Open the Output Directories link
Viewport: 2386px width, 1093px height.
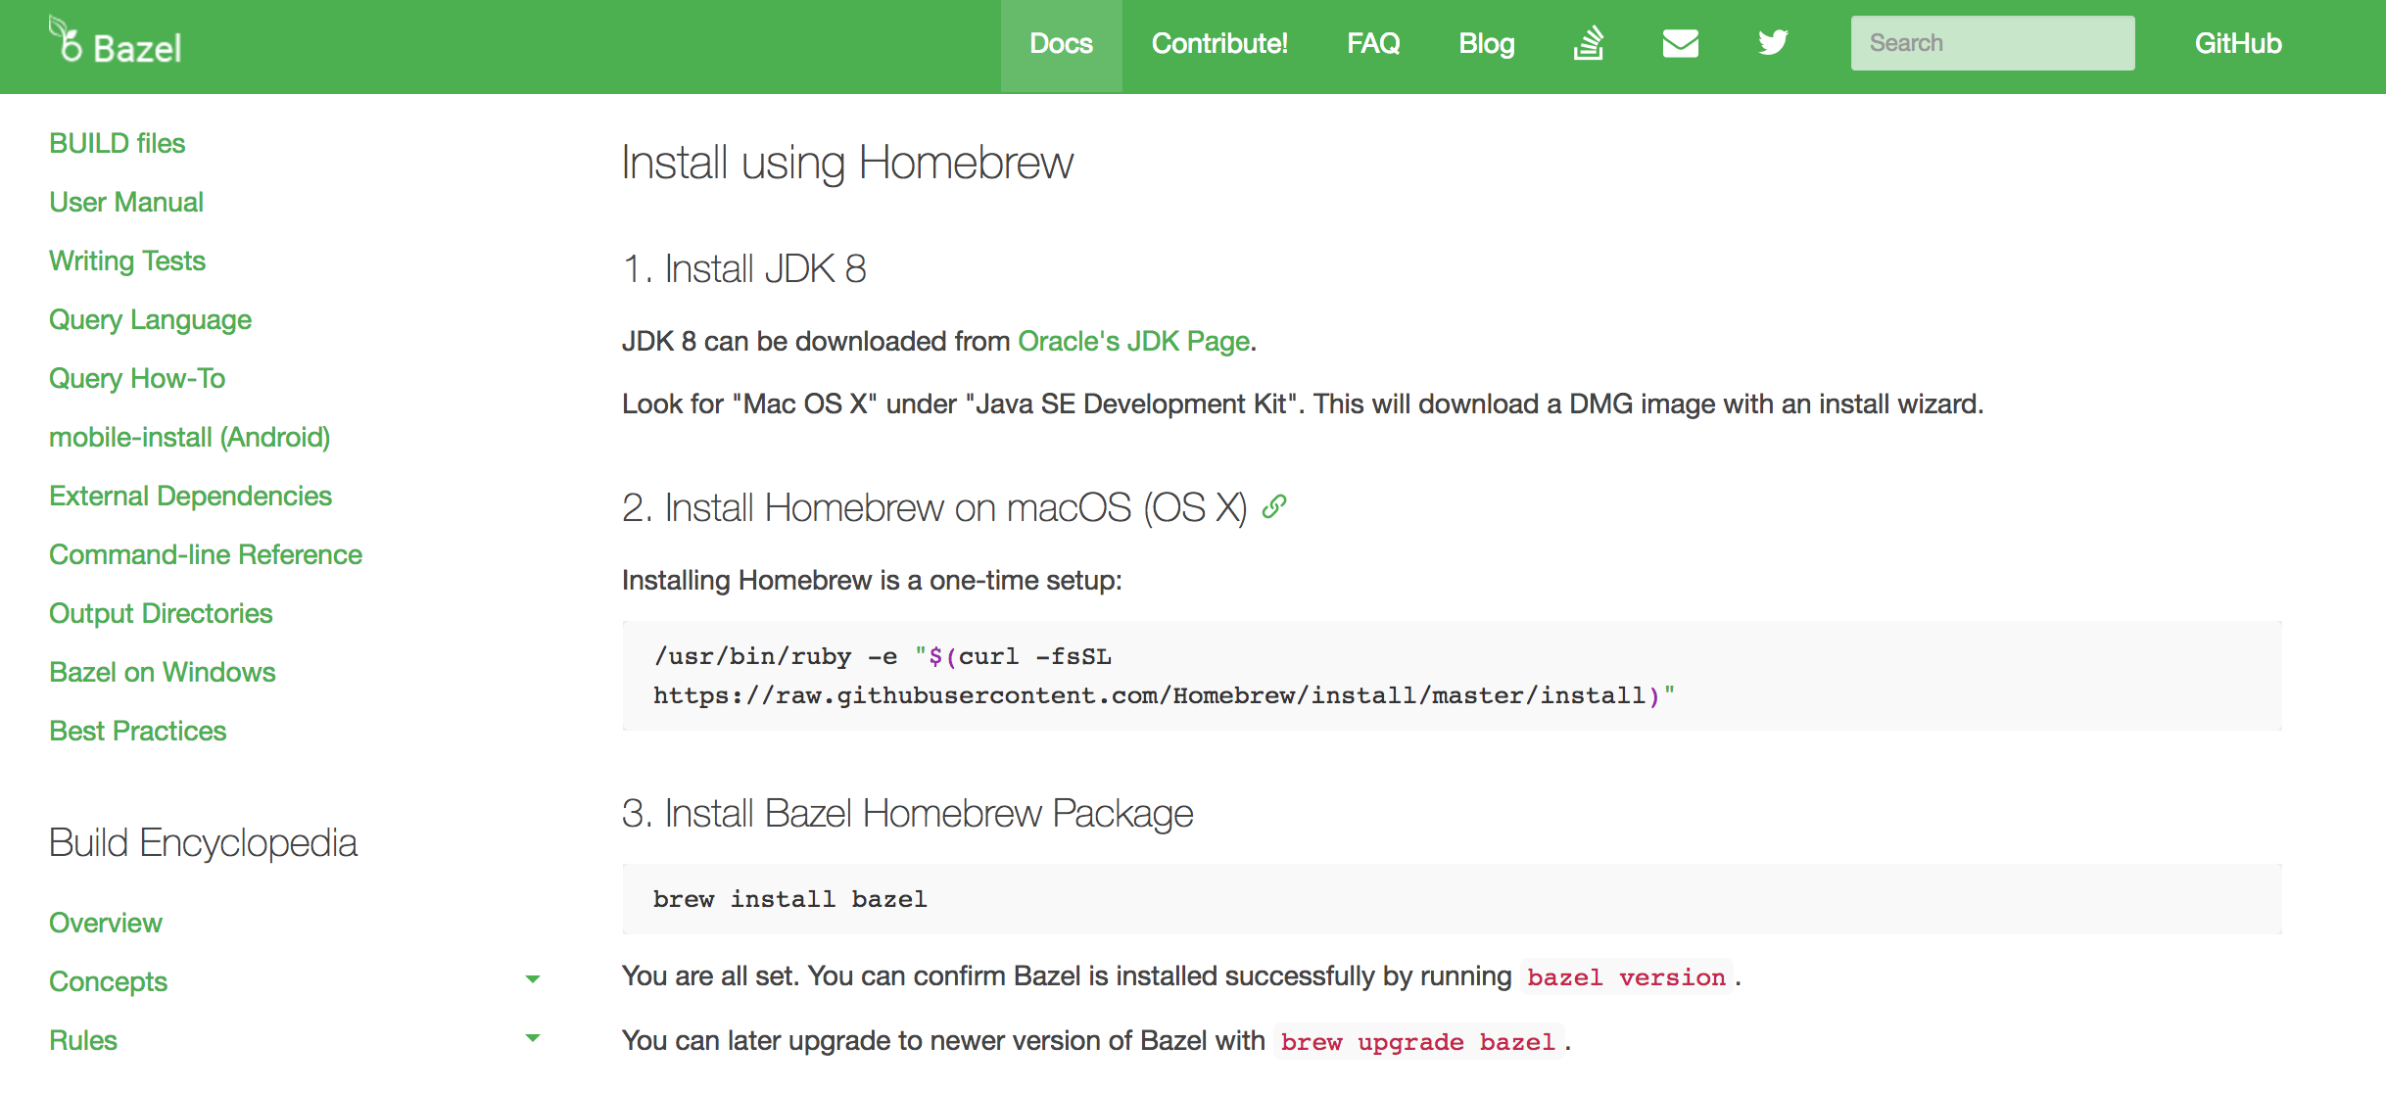[x=161, y=613]
